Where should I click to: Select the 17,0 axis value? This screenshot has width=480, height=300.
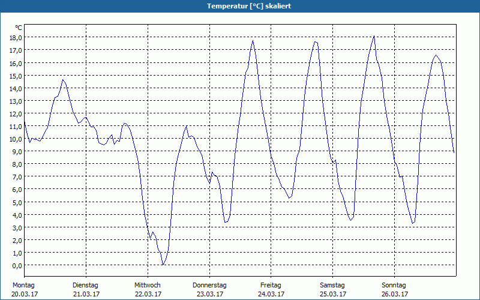(17, 50)
